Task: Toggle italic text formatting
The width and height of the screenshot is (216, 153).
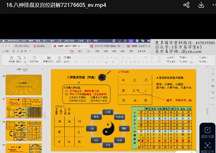Action: (x=80, y=62)
